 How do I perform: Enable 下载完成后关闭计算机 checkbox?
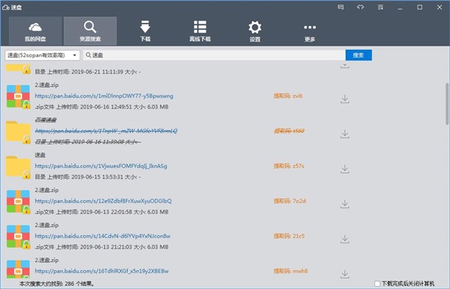pyautogui.click(x=377, y=284)
